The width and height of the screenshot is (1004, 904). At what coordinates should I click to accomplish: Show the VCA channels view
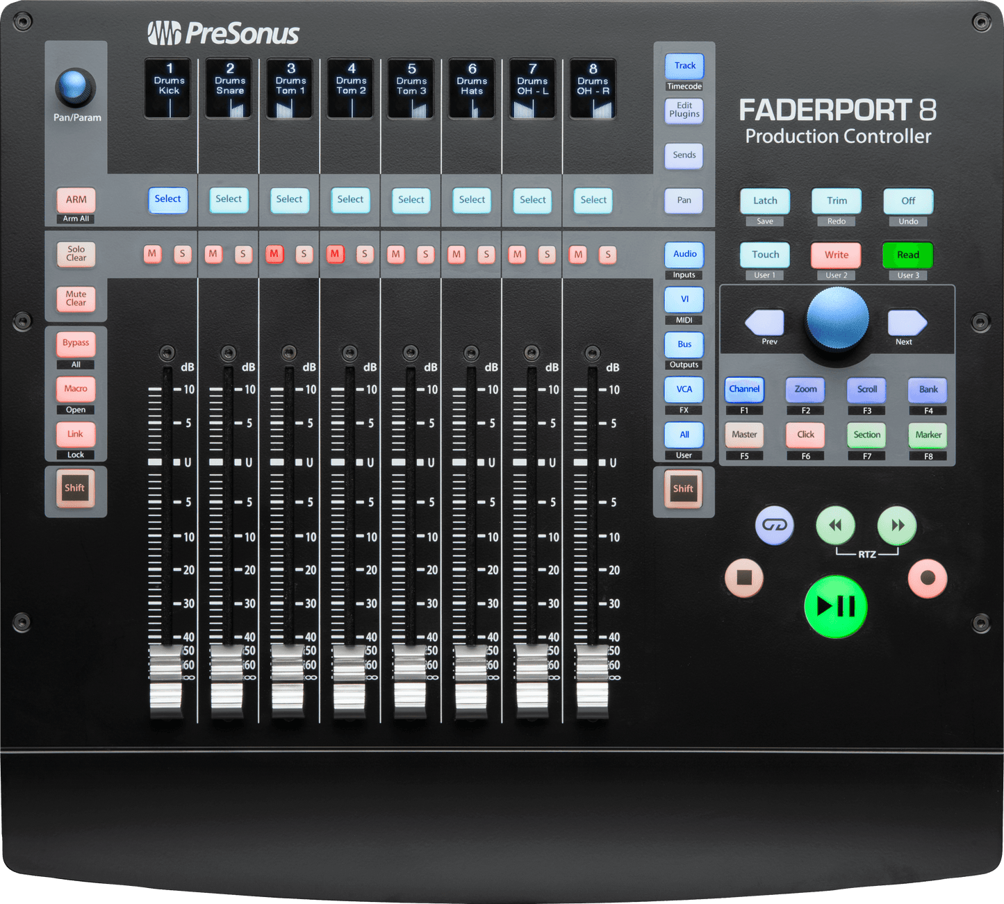coord(684,390)
